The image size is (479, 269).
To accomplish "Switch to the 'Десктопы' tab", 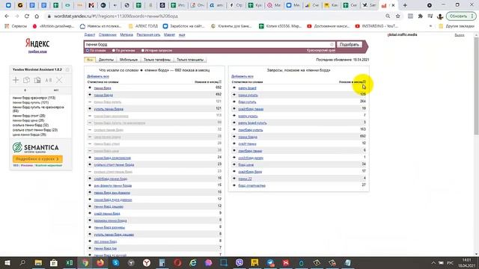I will click(106, 60).
